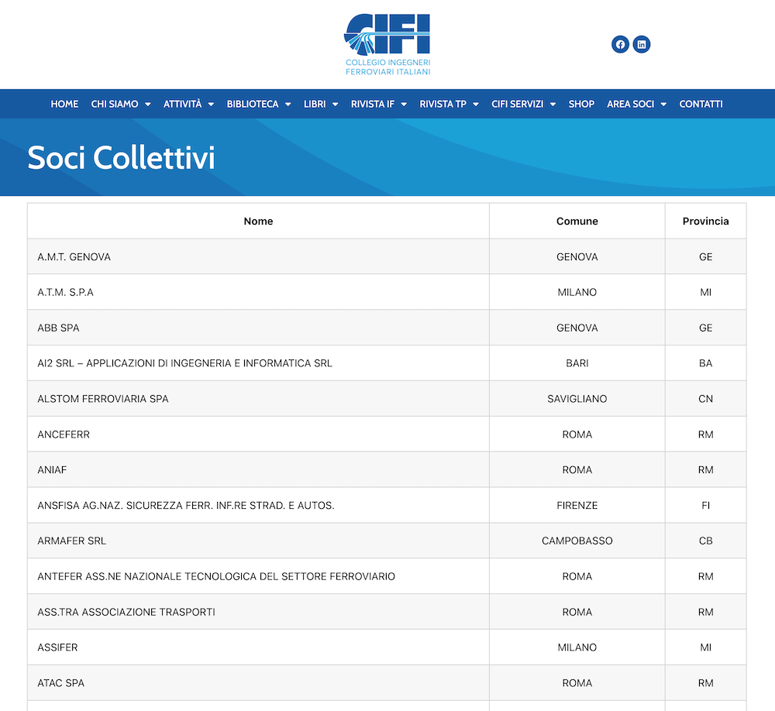
Task: Click the CN provincia cell
Action: (x=706, y=399)
